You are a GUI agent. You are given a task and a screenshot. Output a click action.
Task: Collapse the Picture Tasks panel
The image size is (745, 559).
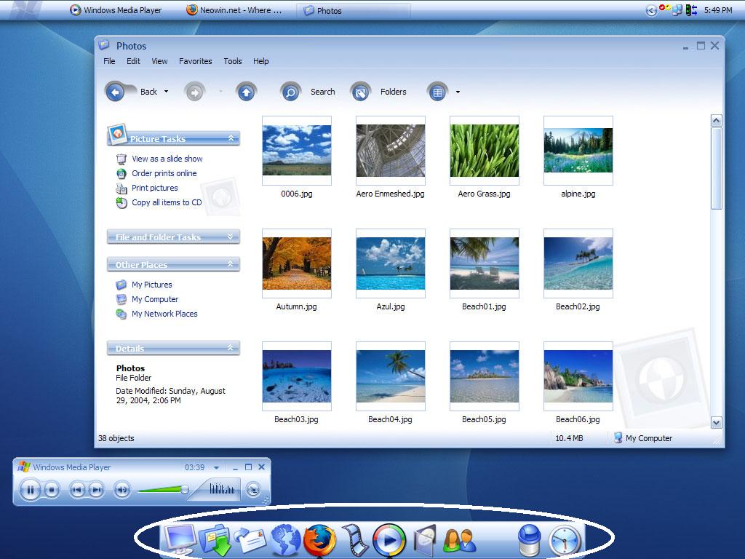point(231,138)
